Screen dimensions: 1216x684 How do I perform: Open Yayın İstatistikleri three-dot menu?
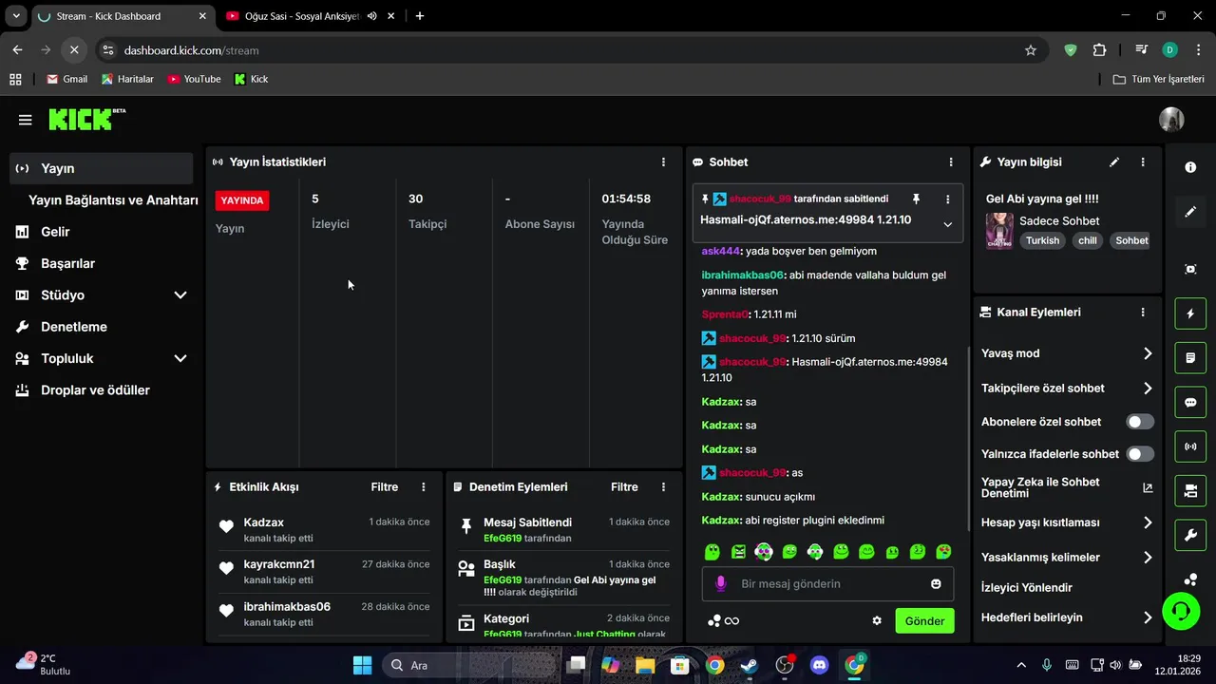[663, 162]
